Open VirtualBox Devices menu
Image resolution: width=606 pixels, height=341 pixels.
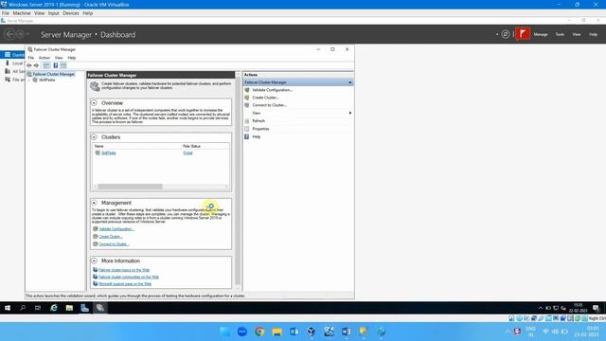pos(71,13)
